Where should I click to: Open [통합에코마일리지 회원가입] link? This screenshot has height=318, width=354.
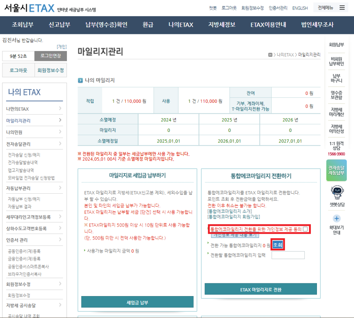[234, 217]
